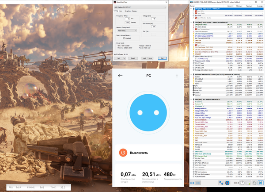Collapse the GPU RX 9070 XT sensor group
The width and height of the screenshot is (265, 192).
point(191,100)
